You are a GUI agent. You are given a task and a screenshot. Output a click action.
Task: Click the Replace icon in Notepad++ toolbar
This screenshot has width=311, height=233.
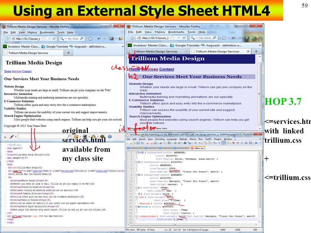point(189,143)
